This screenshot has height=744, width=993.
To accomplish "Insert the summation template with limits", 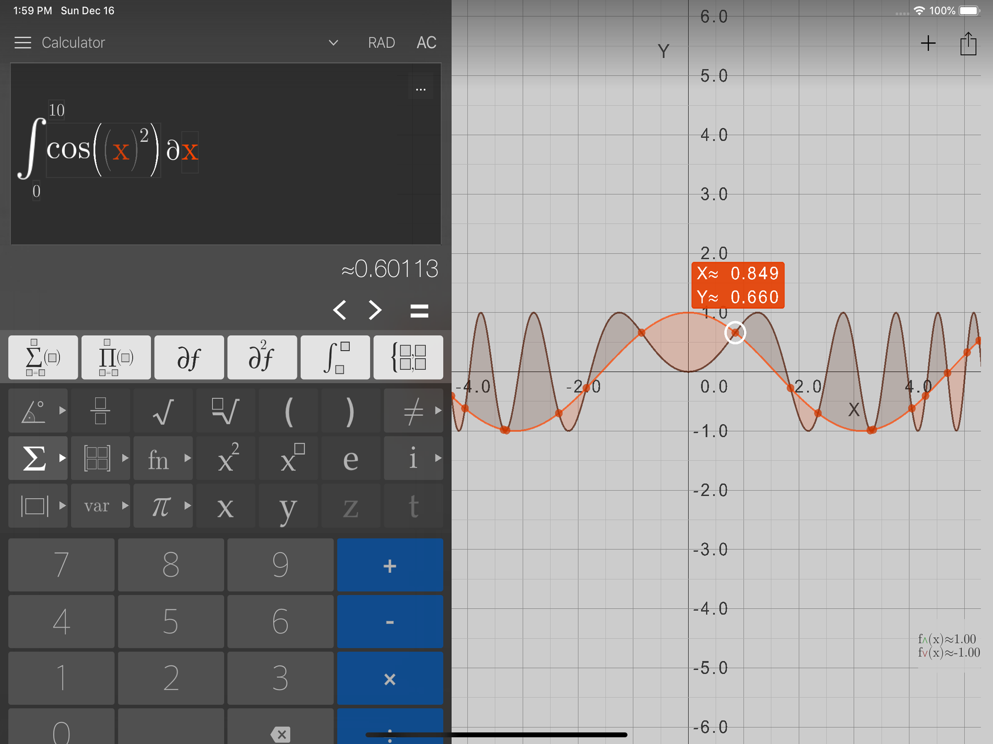I will point(43,357).
